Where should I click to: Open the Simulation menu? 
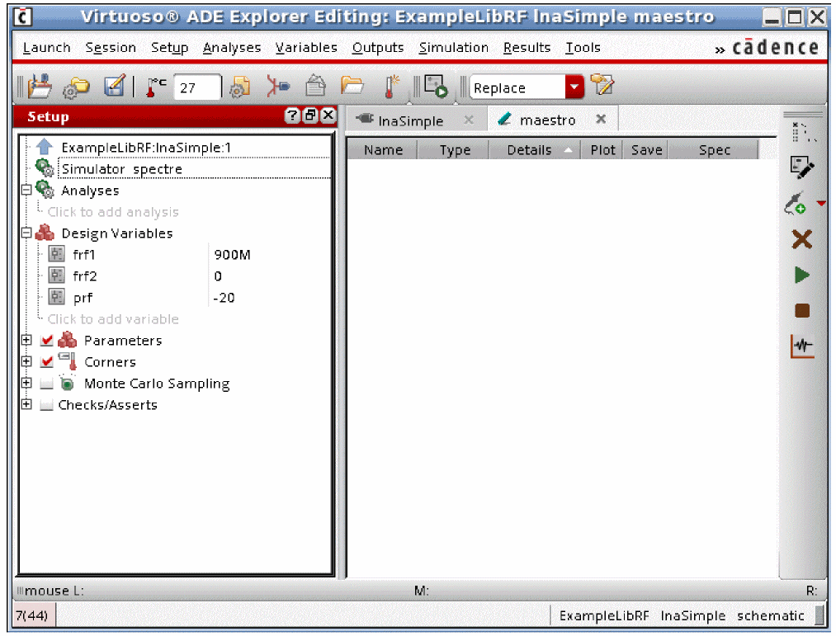point(454,48)
